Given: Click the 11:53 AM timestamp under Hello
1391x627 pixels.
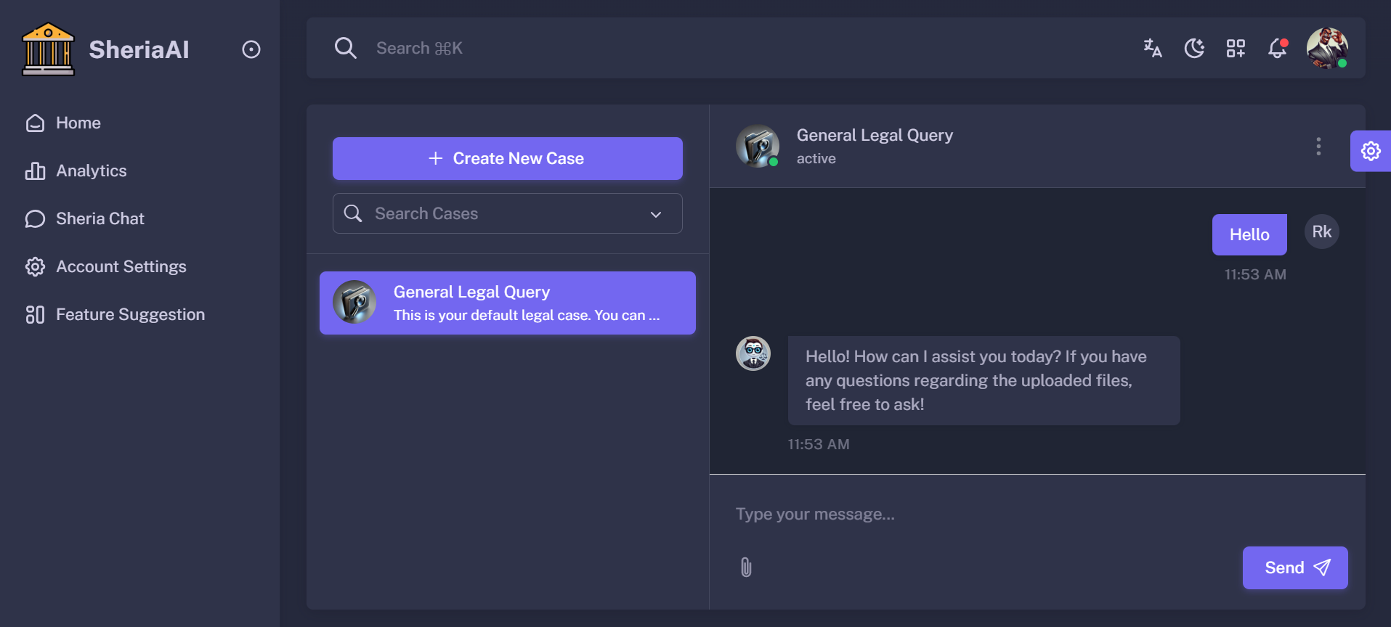Looking at the screenshot, I should (x=1255, y=274).
